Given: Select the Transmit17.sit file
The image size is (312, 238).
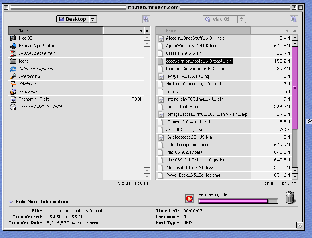Looking at the screenshot, I should [34, 99].
